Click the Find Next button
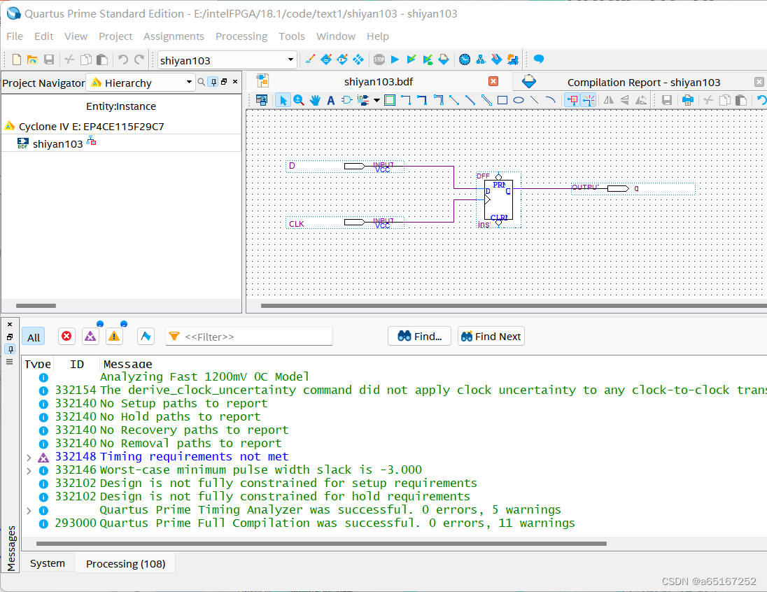This screenshot has width=767, height=592. [491, 336]
